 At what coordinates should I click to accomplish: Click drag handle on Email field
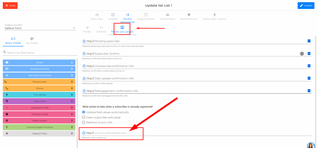(x=72, y=62)
